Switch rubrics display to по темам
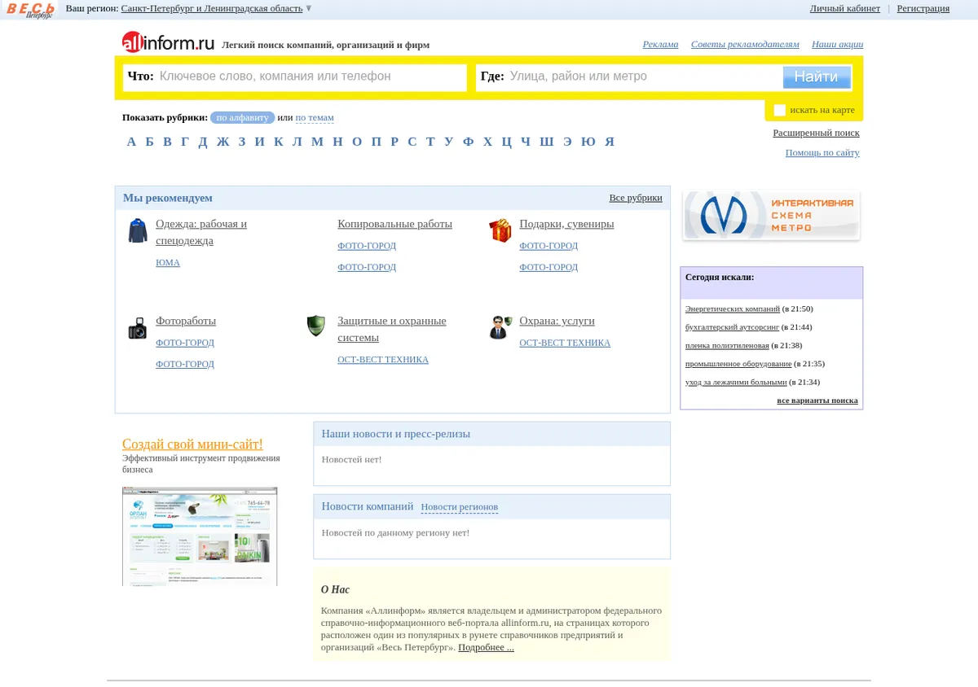Viewport: 978px width, 687px height. pos(315,117)
